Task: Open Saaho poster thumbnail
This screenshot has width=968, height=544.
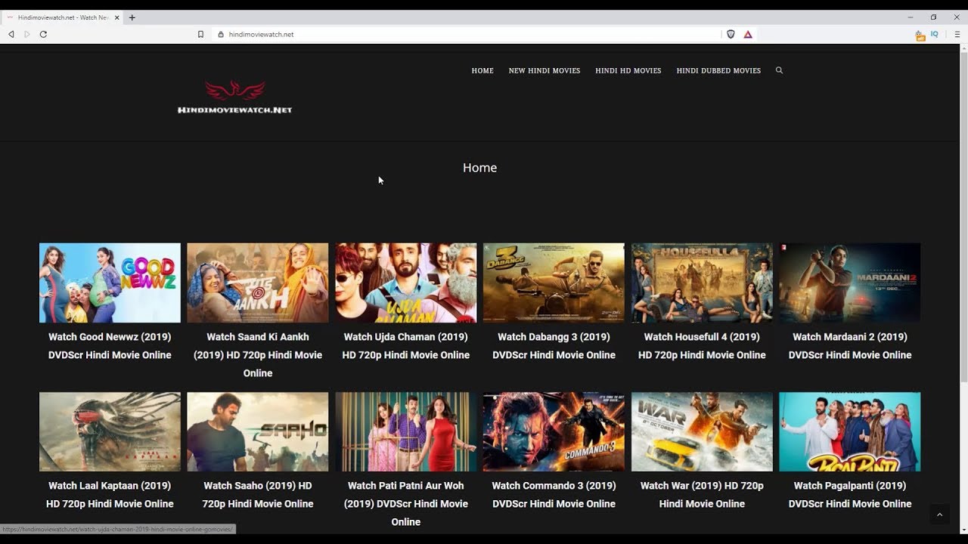Action: coord(258,431)
